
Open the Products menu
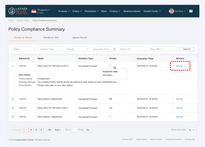[64, 11]
